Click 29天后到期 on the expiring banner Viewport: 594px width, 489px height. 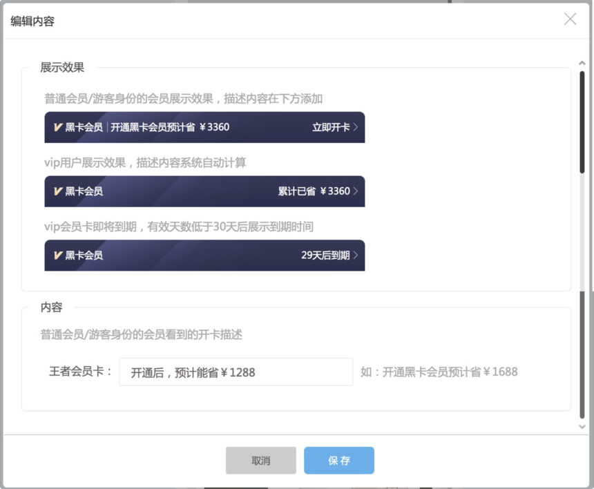tap(325, 256)
